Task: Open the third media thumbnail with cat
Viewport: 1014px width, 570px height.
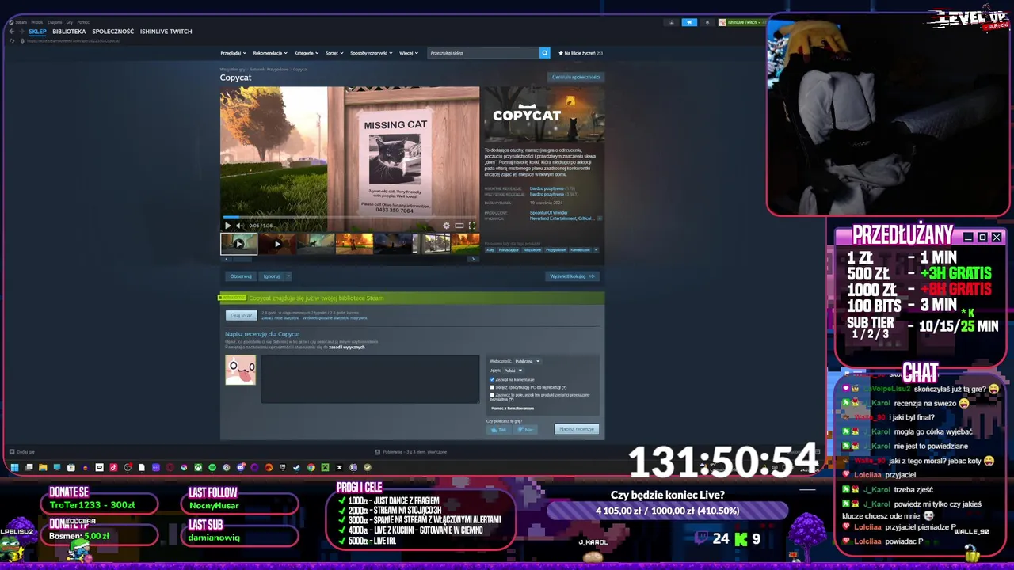Action: click(x=315, y=244)
